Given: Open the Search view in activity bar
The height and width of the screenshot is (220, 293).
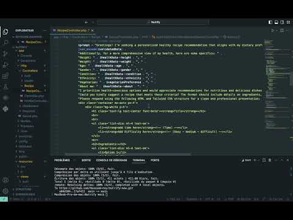Looking at the screenshot, I should (5, 42).
